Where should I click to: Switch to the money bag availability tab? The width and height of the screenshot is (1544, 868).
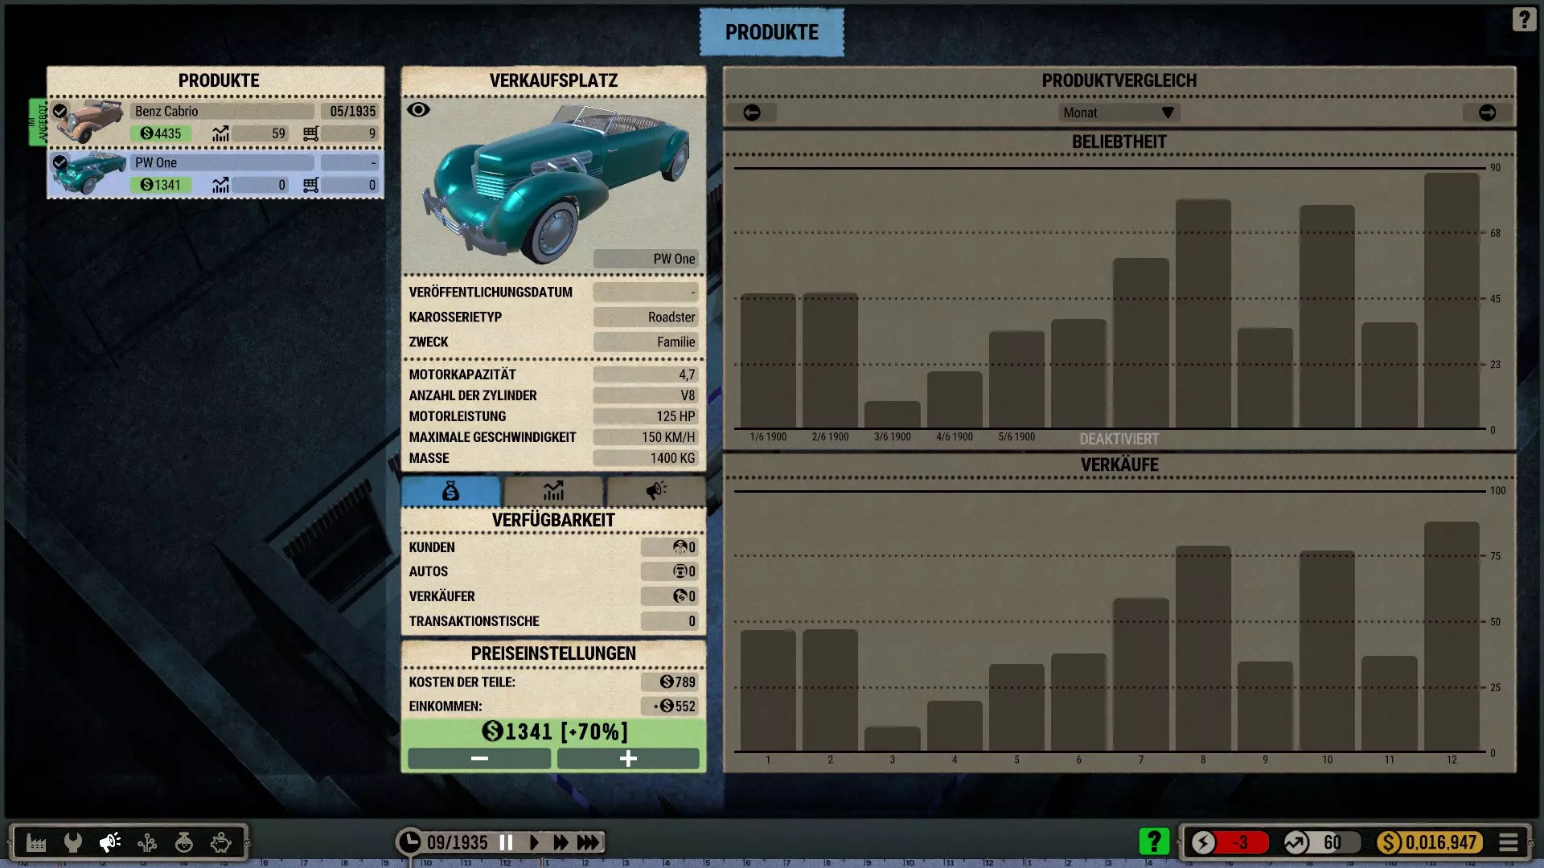[x=450, y=491]
